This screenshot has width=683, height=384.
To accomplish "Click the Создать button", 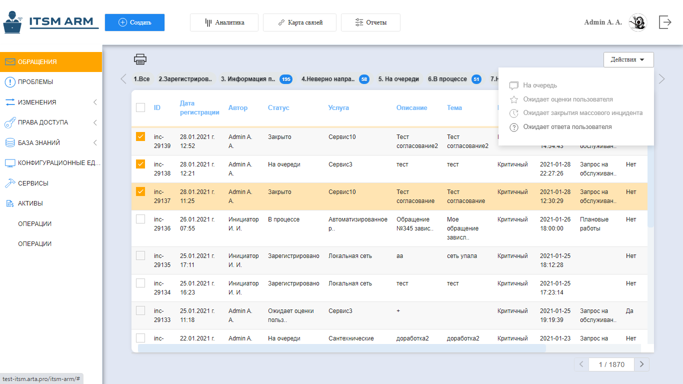I will [134, 22].
